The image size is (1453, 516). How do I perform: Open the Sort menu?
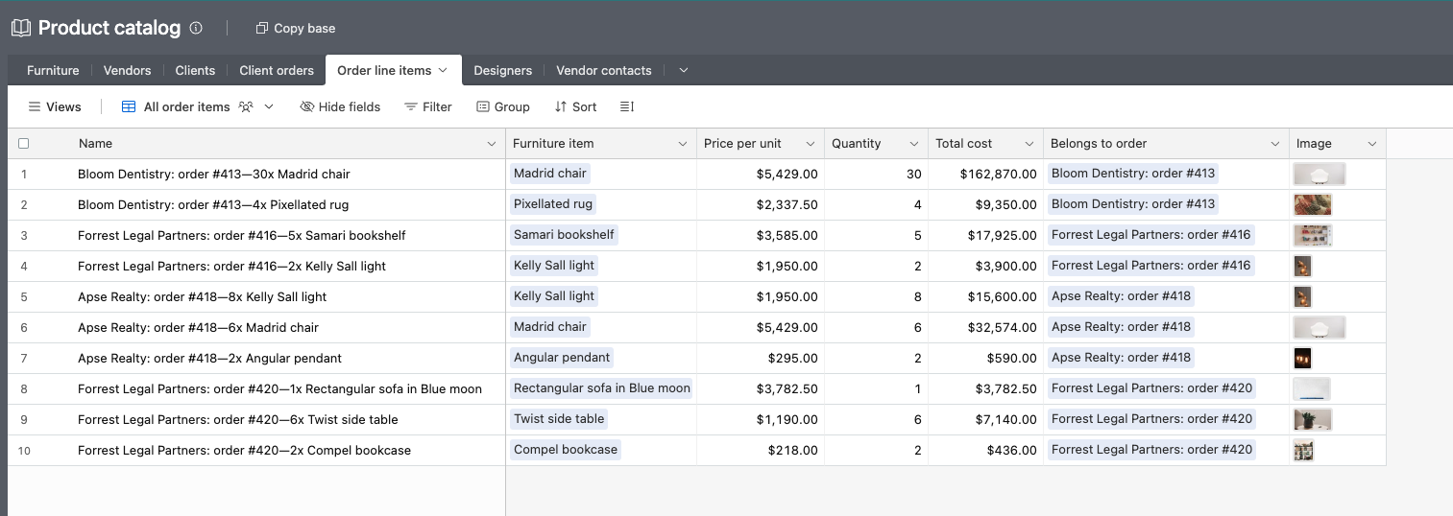coord(575,106)
